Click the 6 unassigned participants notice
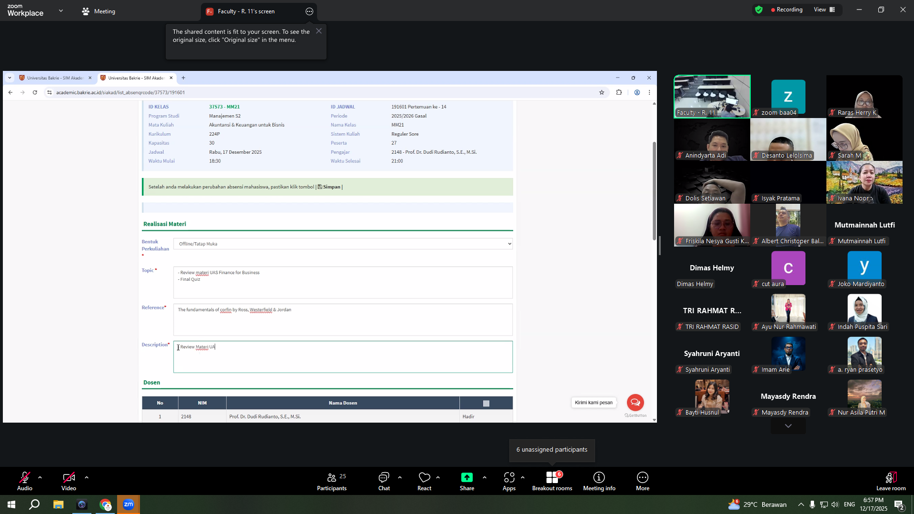914x514 pixels. (x=552, y=450)
